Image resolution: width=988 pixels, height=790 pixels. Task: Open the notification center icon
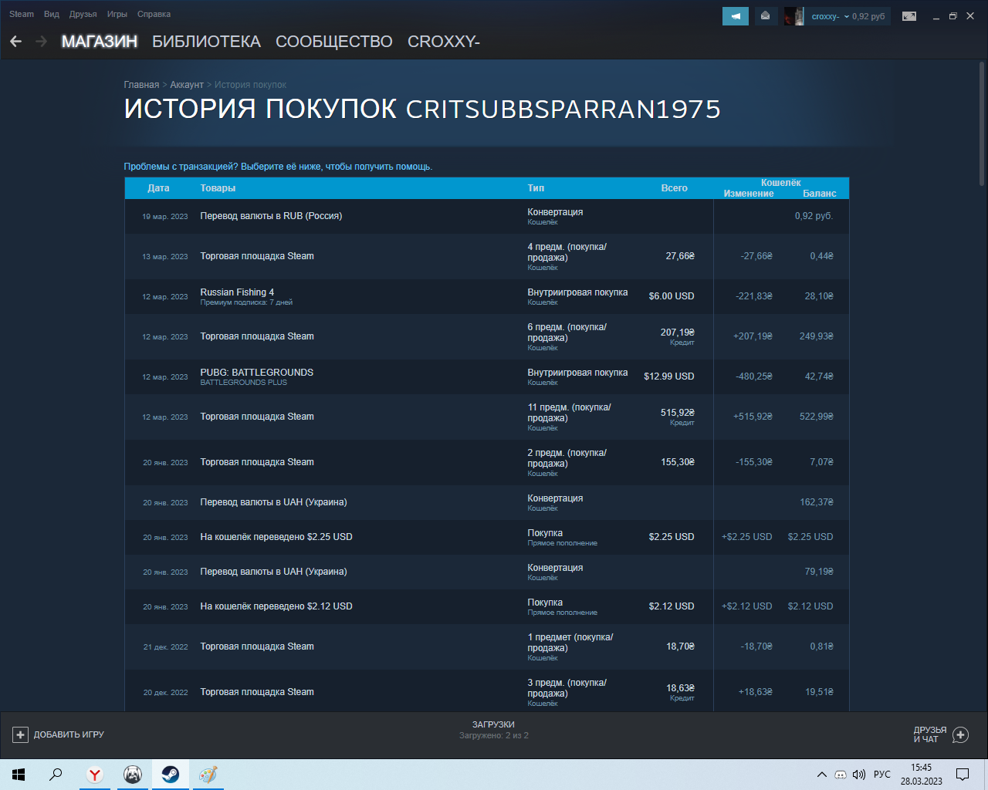[963, 775]
